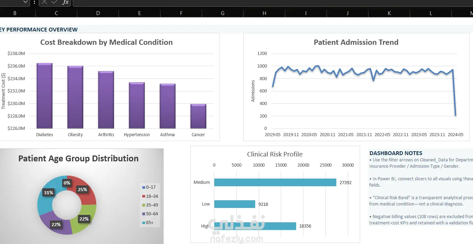Expand the Name Box dropdown arrow
This screenshot has height=244, width=473.
(26, 2)
